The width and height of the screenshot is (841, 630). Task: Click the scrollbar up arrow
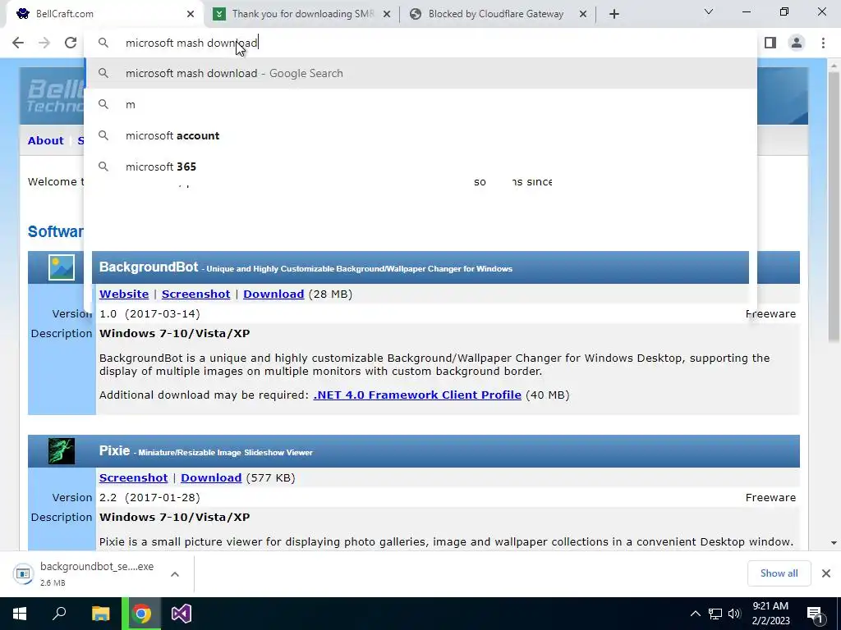[x=834, y=65]
